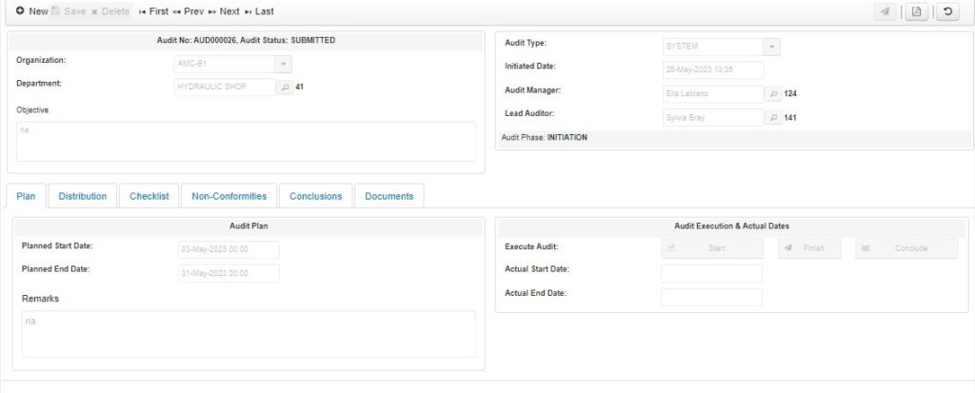Click the paper plane submit icon
This screenshot has height=393, width=975.
885,11
